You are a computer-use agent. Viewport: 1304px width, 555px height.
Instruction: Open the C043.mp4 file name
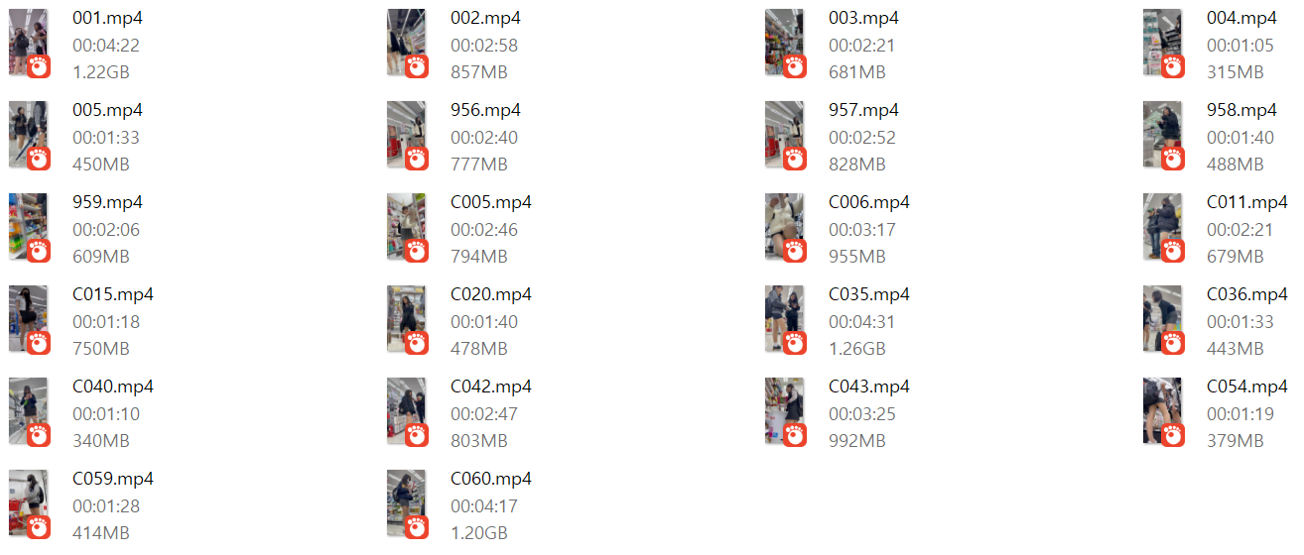(x=869, y=387)
